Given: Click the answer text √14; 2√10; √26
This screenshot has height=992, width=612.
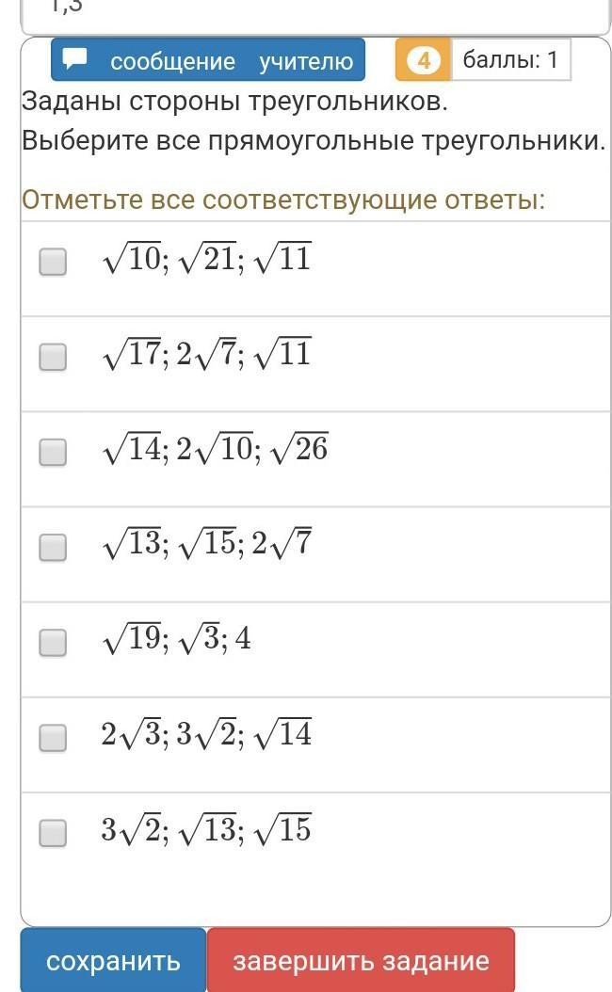Looking at the screenshot, I should [x=215, y=450].
